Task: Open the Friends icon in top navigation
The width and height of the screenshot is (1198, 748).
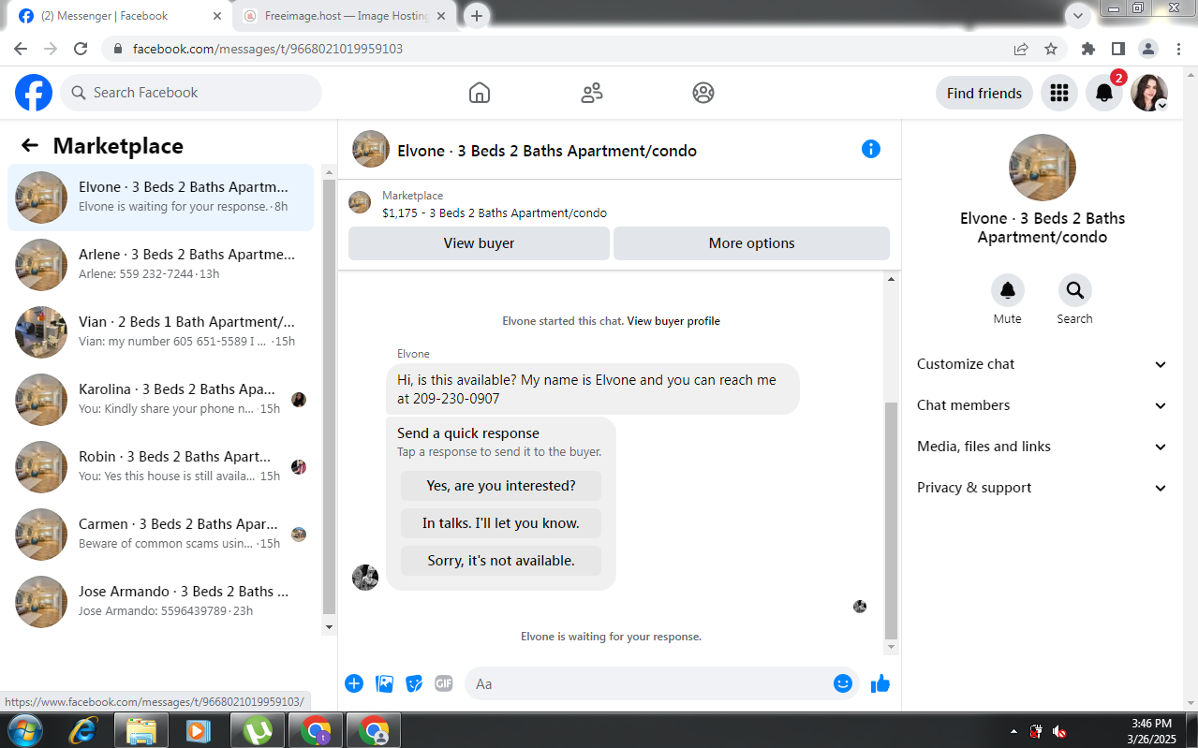Action: pyautogui.click(x=592, y=93)
